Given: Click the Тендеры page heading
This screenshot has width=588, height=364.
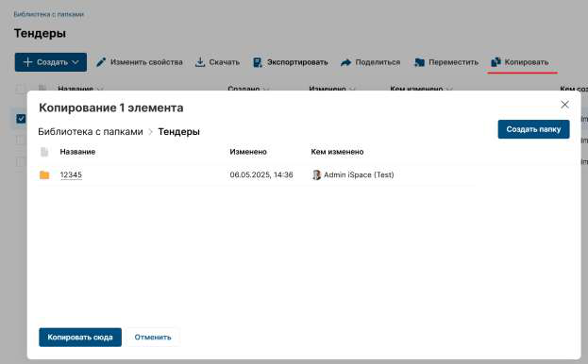Looking at the screenshot, I should (41, 33).
